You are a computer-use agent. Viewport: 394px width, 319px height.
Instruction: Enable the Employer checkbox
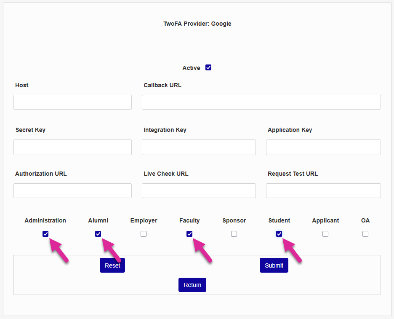[144, 234]
